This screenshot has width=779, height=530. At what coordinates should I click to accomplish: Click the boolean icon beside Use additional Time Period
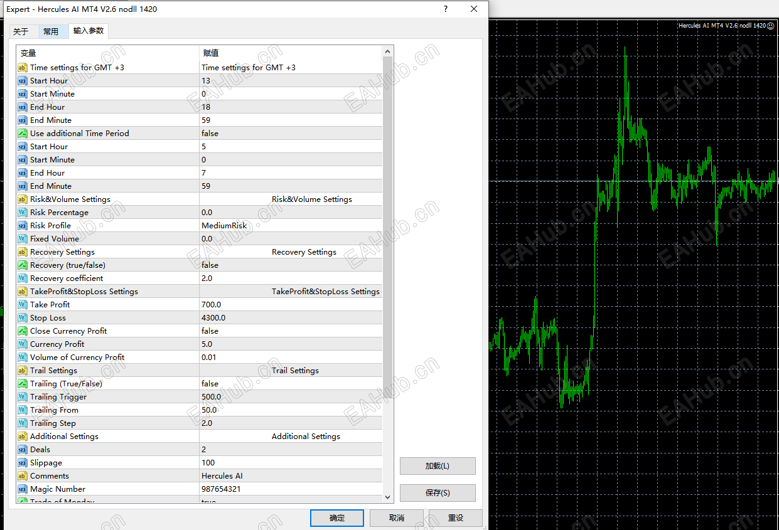(23, 134)
